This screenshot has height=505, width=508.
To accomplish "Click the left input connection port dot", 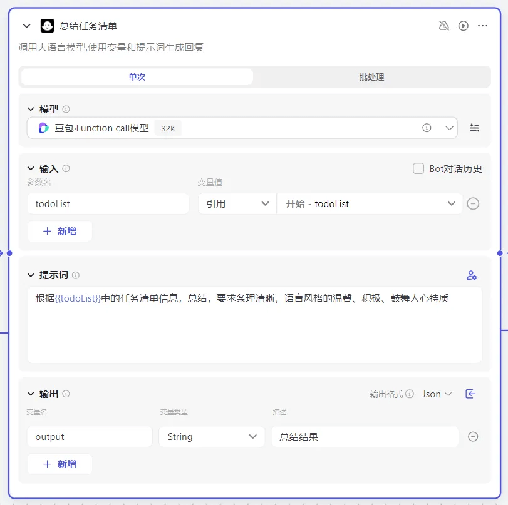I will click(9, 253).
